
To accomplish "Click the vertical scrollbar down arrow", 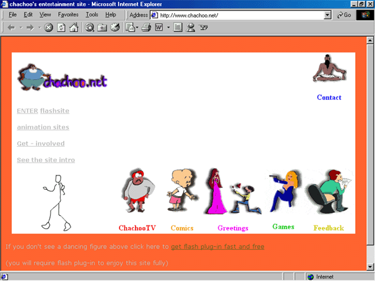I will click(370, 267).
